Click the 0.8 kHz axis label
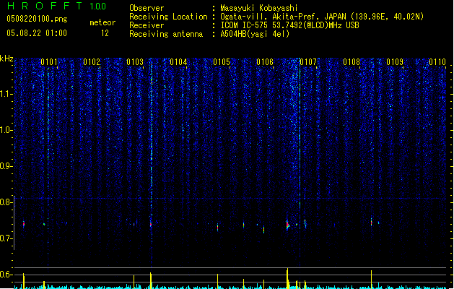Screen dimensions: 454x289 (x=6, y=202)
